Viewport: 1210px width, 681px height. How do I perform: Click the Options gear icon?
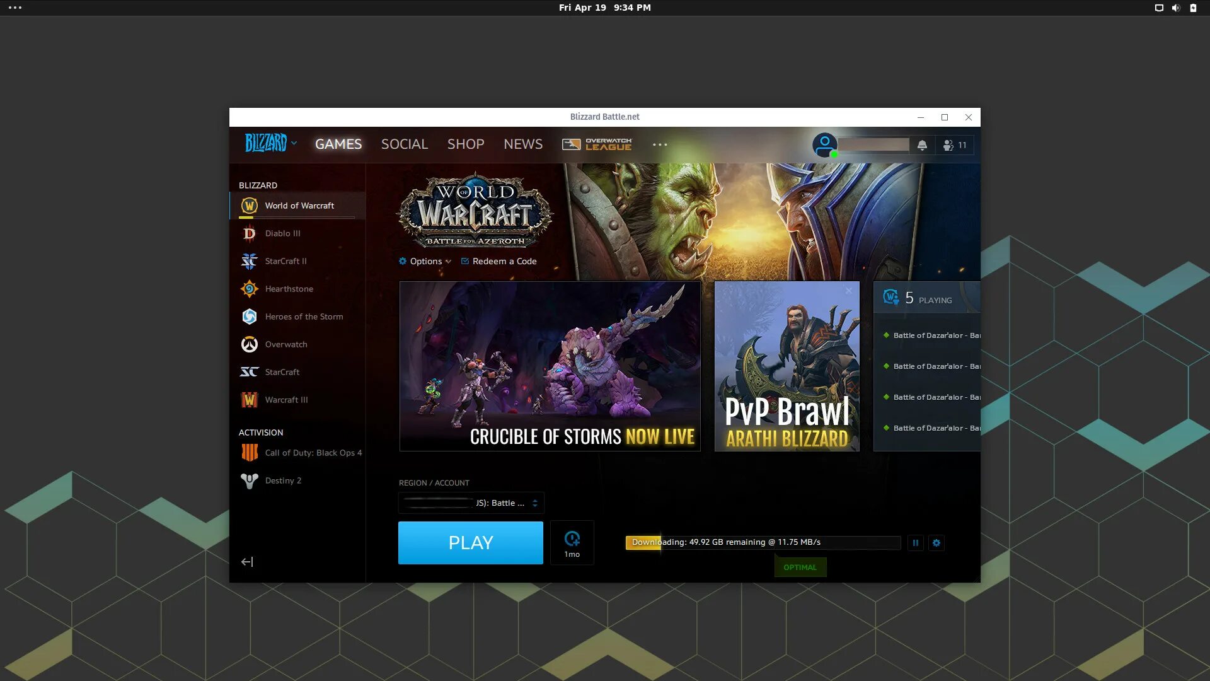(403, 261)
